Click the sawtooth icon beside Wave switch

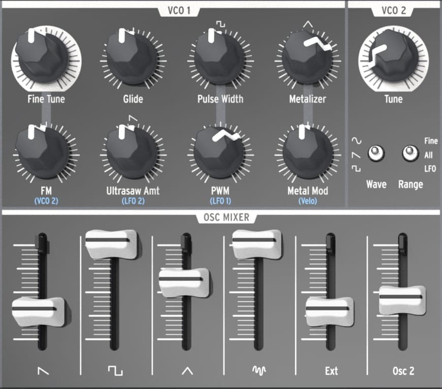coord(356,155)
